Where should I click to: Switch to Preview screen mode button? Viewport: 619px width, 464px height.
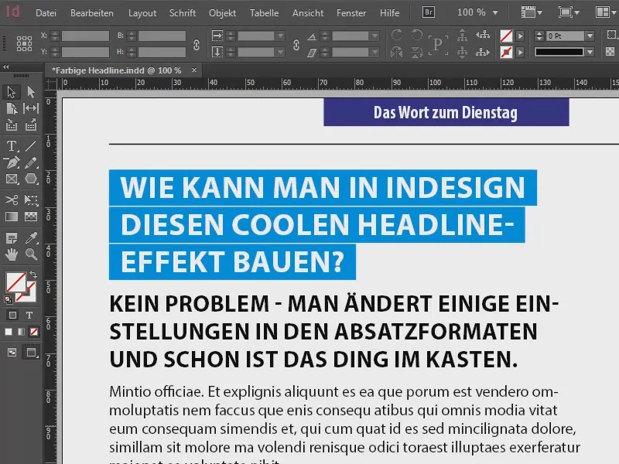(x=32, y=353)
